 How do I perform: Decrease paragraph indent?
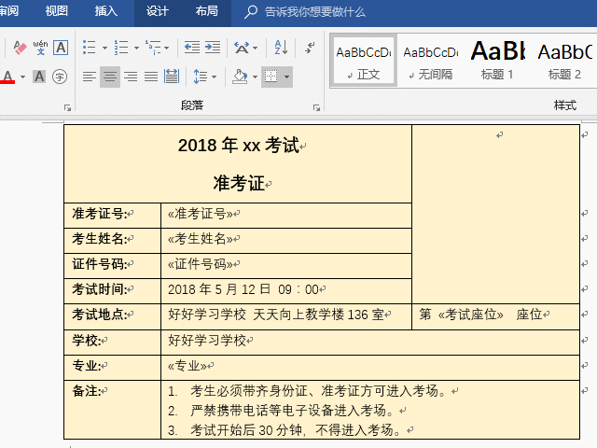pyautogui.click(x=192, y=48)
